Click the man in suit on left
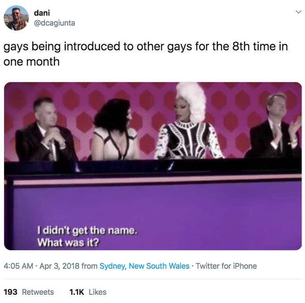305x303 pixels. 46,130
